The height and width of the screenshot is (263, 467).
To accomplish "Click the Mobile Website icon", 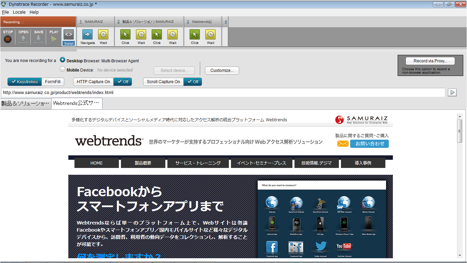I will [x=368, y=203].
